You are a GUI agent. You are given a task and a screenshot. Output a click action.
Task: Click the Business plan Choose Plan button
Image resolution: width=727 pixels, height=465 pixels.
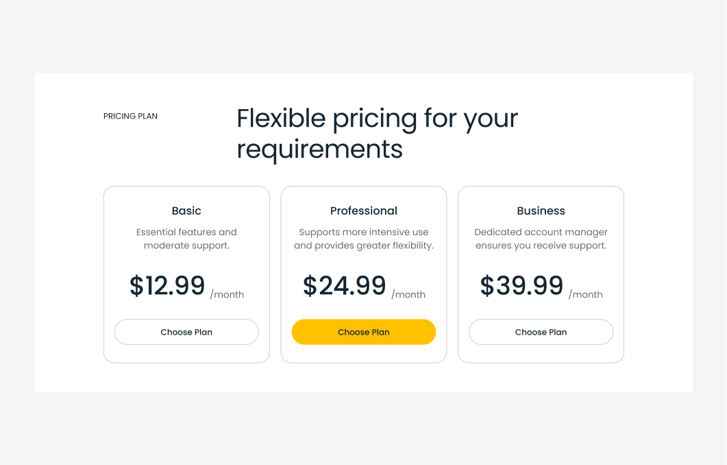[x=541, y=332]
